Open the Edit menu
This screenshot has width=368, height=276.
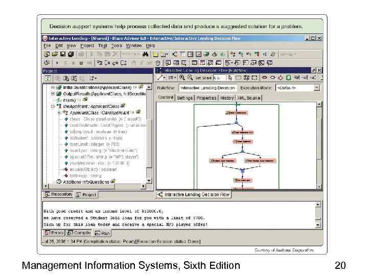tap(59, 45)
